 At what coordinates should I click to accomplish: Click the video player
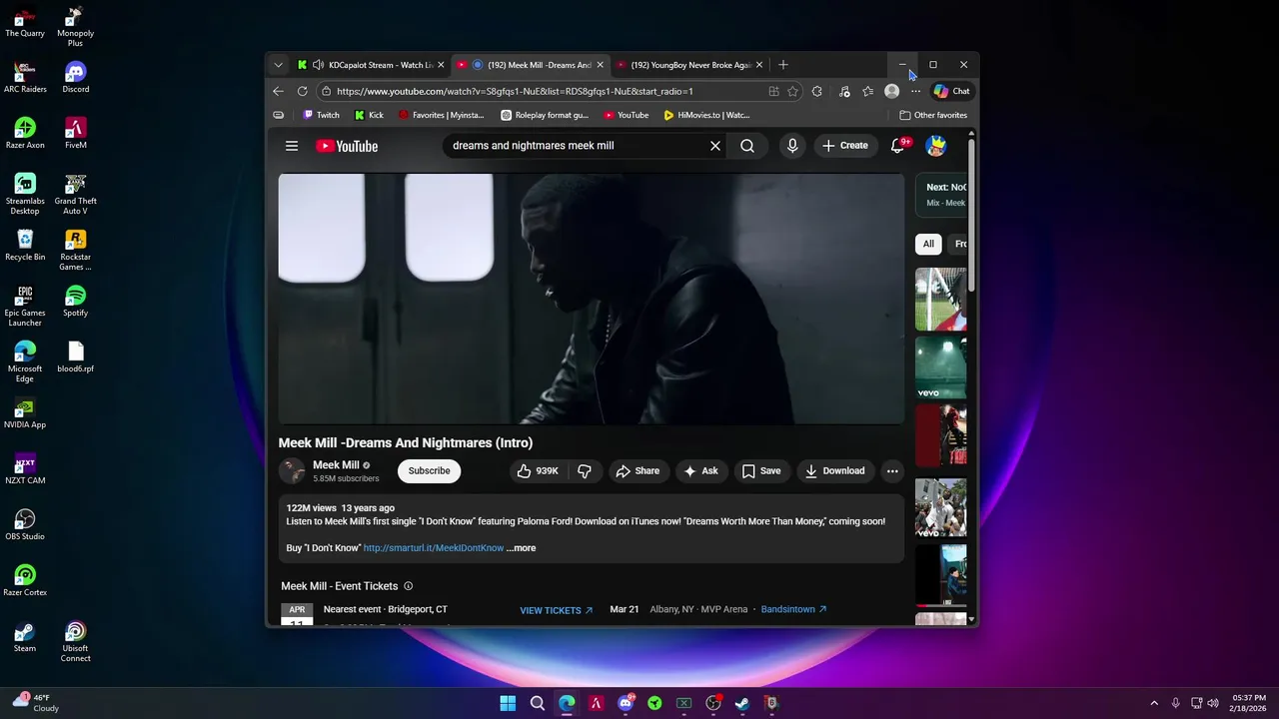592,300
